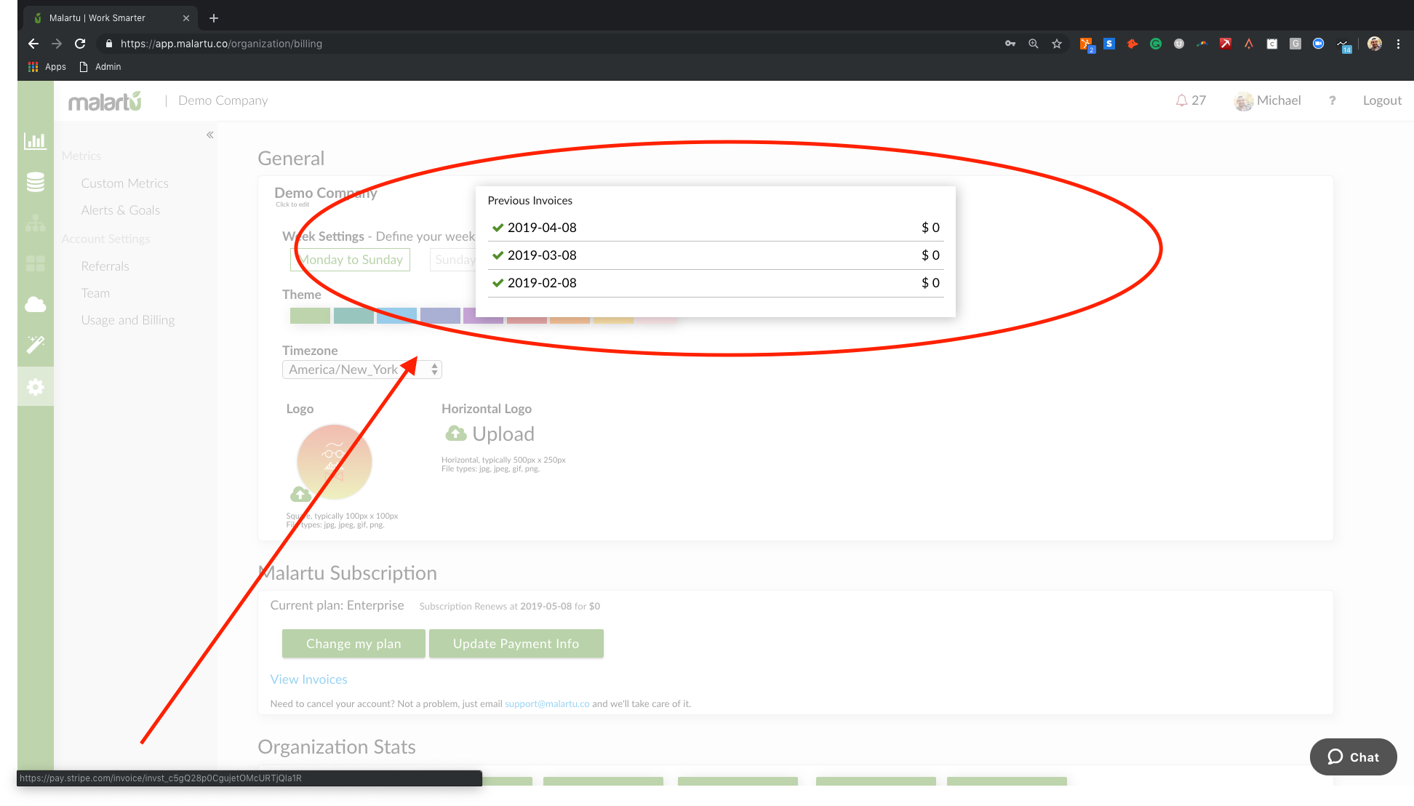Open the Apps bookmarks shortcut
This screenshot has width=1414, height=806.
click(47, 67)
